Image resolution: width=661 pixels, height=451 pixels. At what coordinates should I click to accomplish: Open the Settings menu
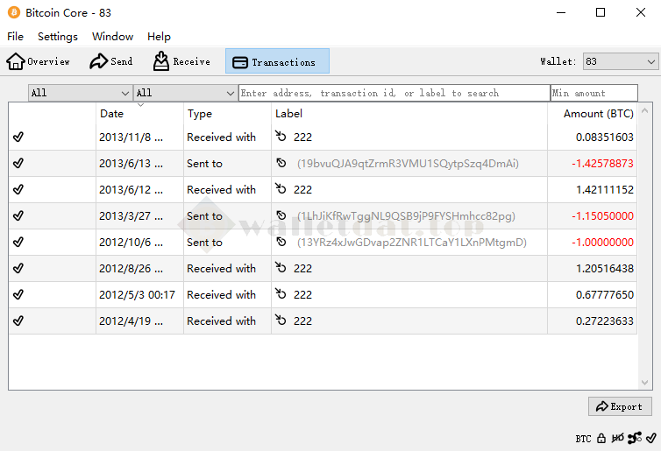pyautogui.click(x=58, y=37)
